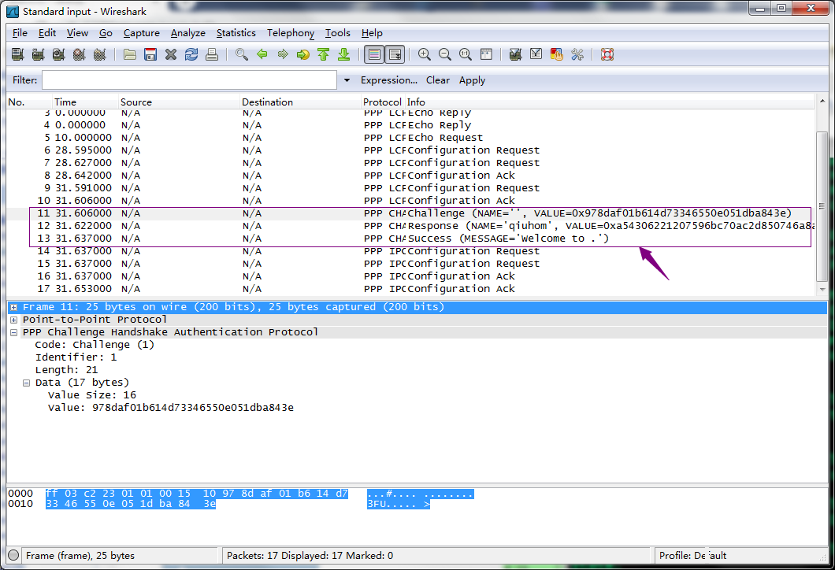Viewport: 835px width, 570px height.
Task: Apply the display filter
Action: tap(472, 80)
